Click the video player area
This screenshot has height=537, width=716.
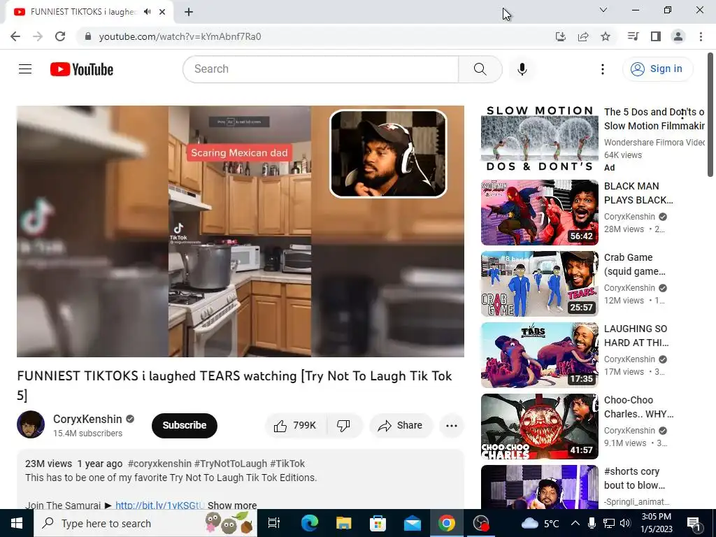coord(241,231)
